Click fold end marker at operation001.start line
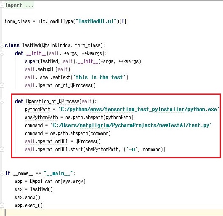The width and height of the screenshot is (223, 216). pos(2,149)
